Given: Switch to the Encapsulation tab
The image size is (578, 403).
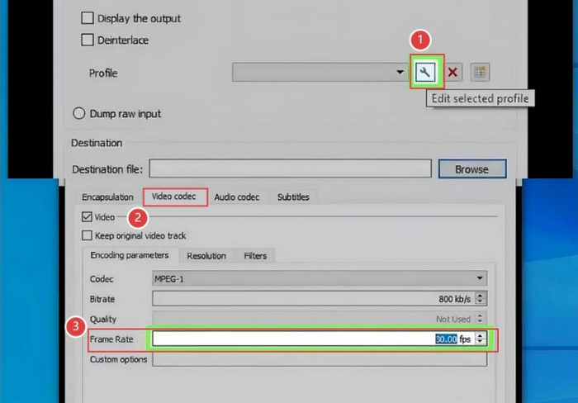Looking at the screenshot, I should pyautogui.click(x=106, y=197).
